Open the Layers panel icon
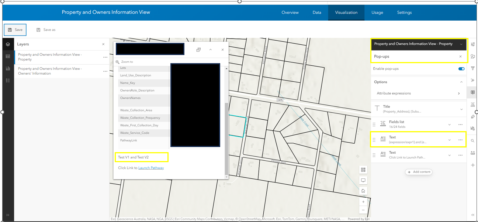 [8, 44]
